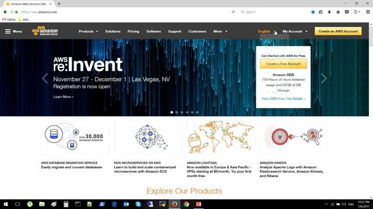Image resolution: width=373 pixels, height=209 pixels.
Task: Expand the My Account dropdown
Action: [x=295, y=31]
